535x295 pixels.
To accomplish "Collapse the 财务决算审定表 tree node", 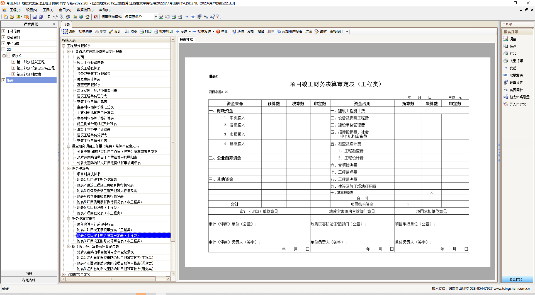I will [x=69, y=219].
